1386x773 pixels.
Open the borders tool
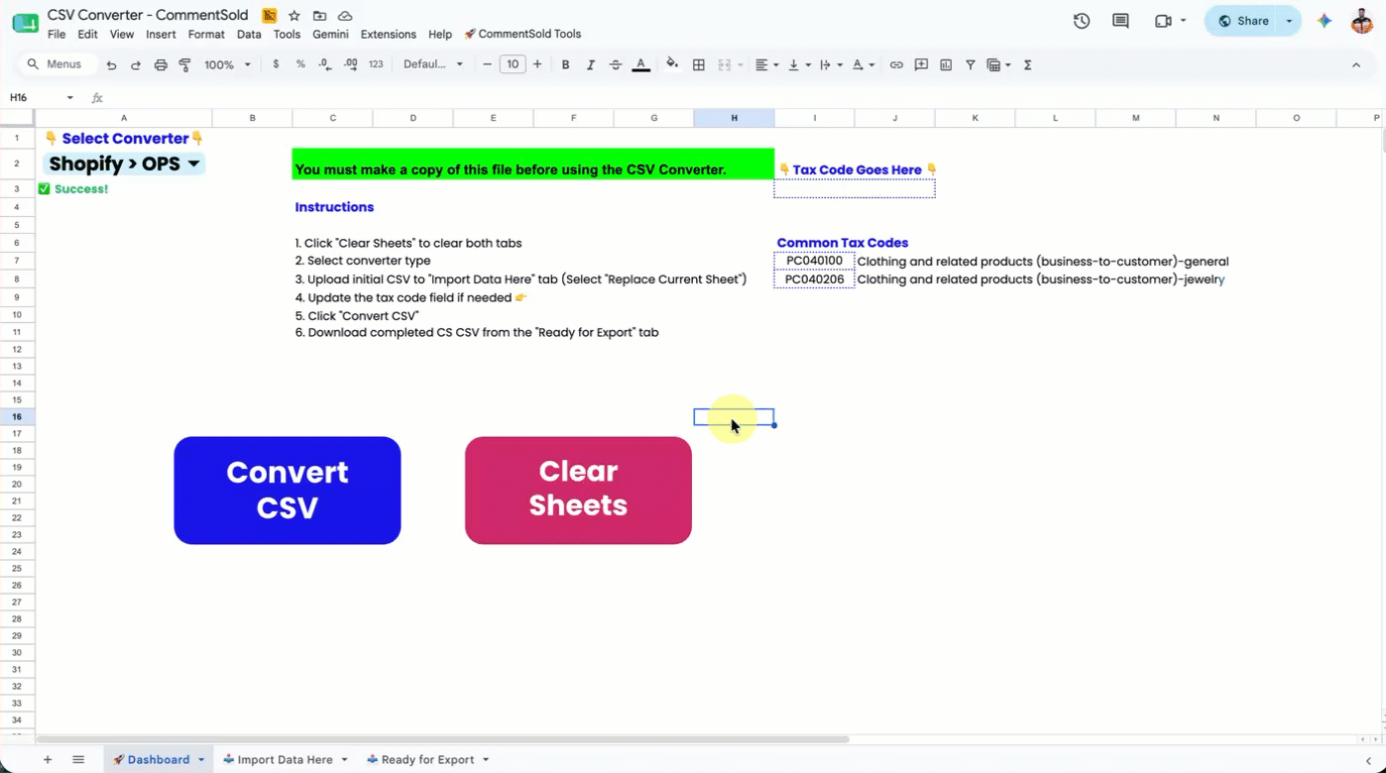699,64
